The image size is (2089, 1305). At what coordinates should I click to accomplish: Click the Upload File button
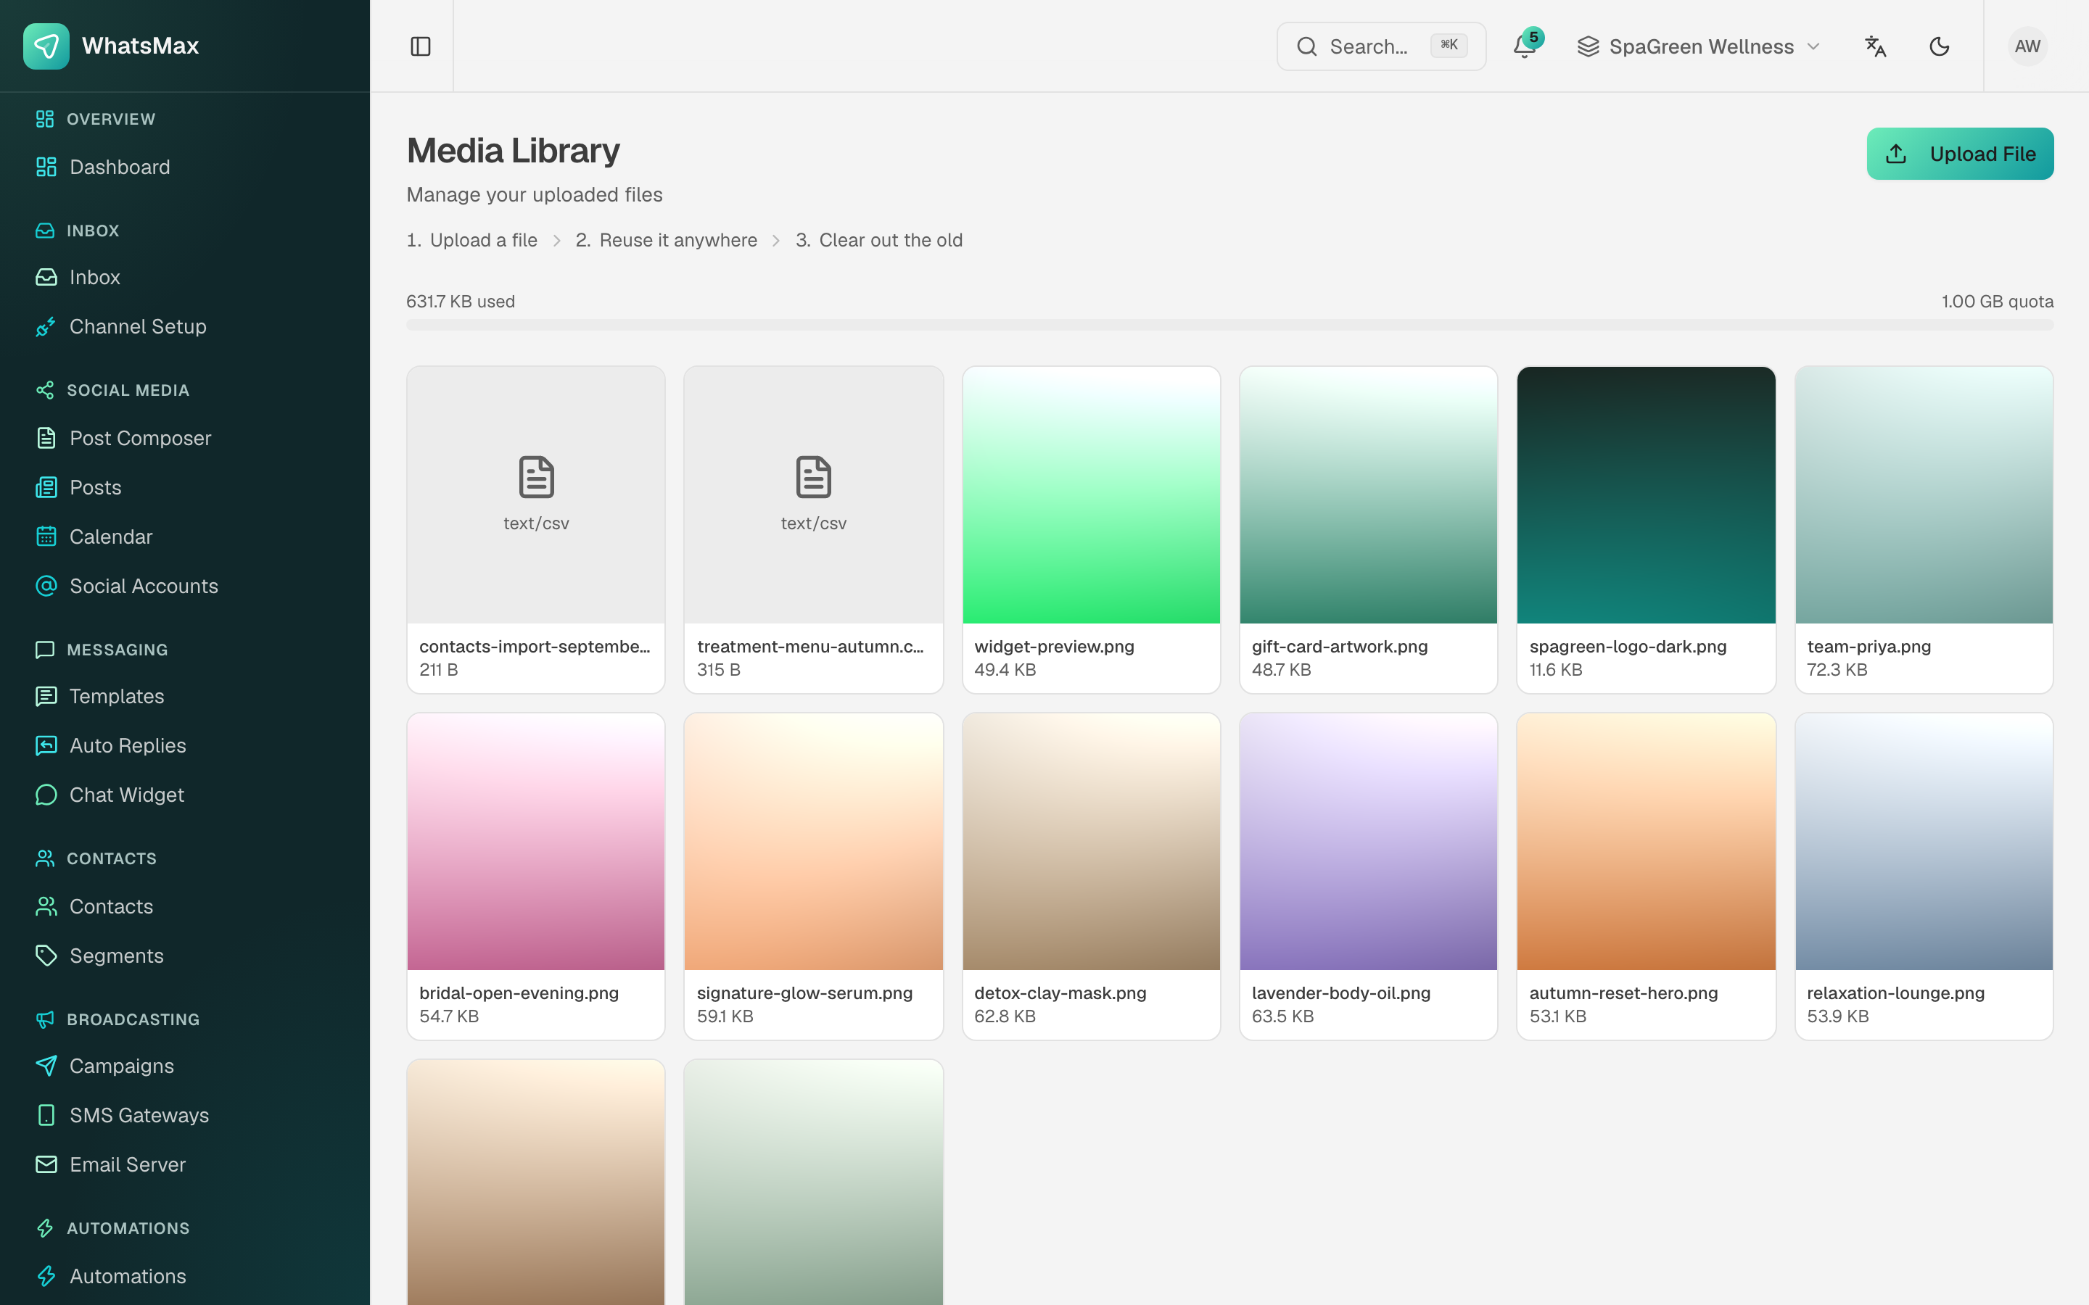[x=1959, y=154]
